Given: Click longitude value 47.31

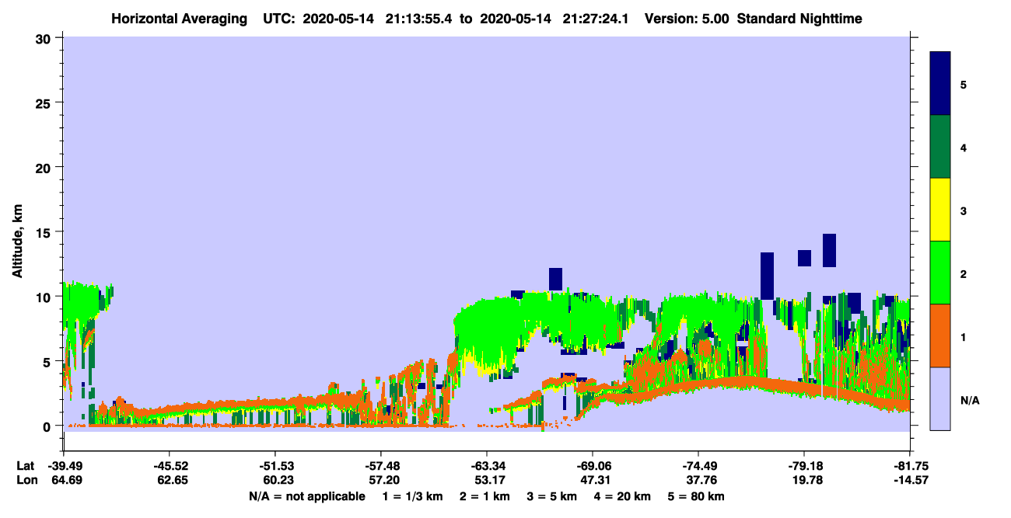Looking at the screenshot, I should tap(594, 480).
